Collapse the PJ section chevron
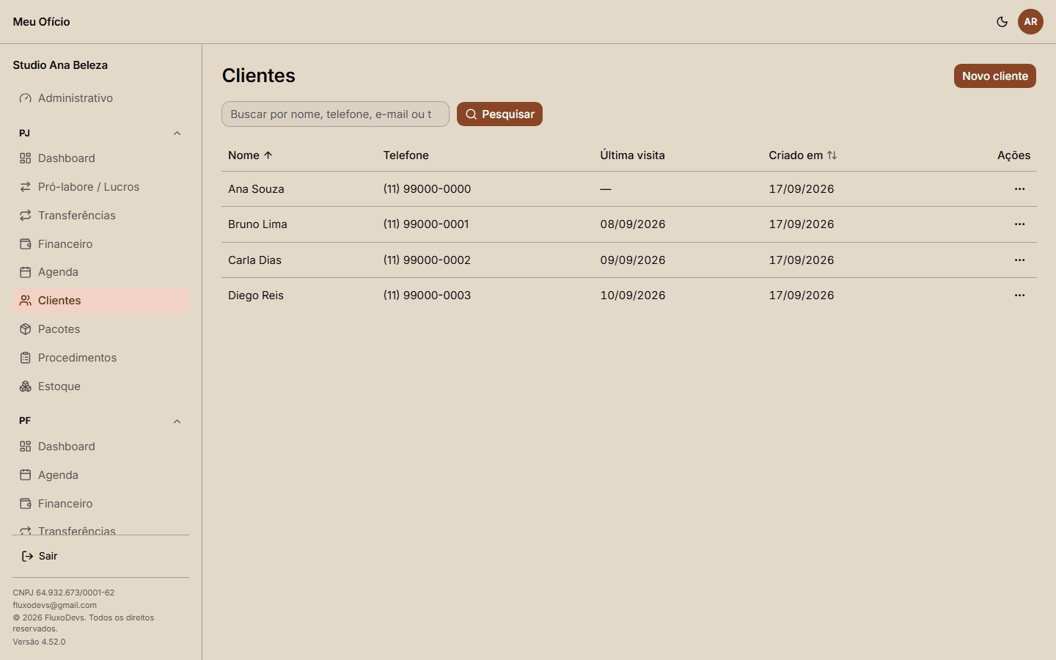This screenshot has height=660, width=1056. pyautogui.click(x=177, y=133)
